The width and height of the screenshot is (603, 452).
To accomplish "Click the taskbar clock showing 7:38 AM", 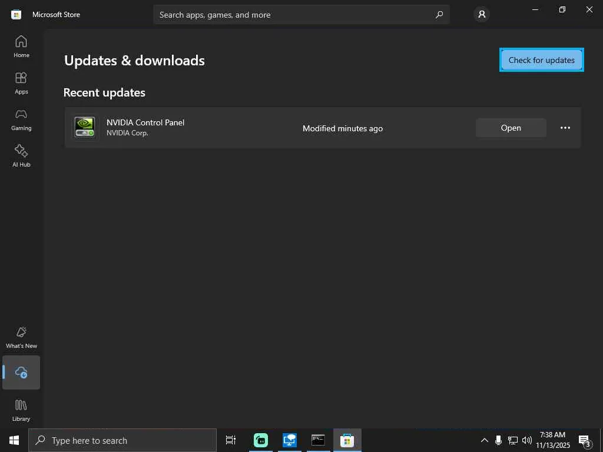I will pos(552,440).
